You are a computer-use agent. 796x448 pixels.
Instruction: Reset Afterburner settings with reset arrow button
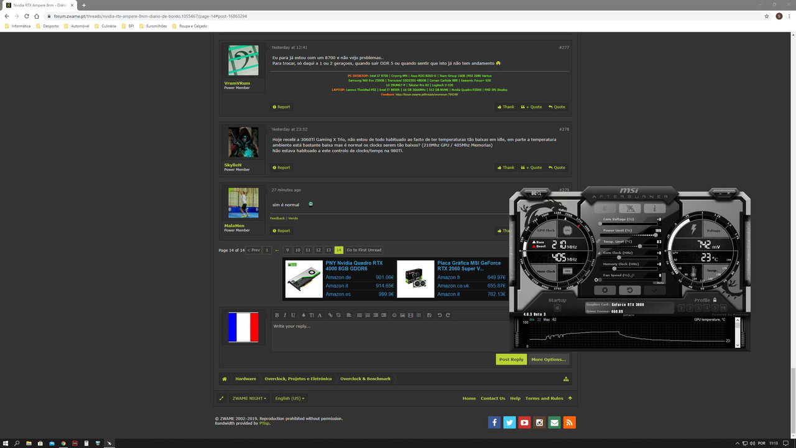click(x=630, y=290)
